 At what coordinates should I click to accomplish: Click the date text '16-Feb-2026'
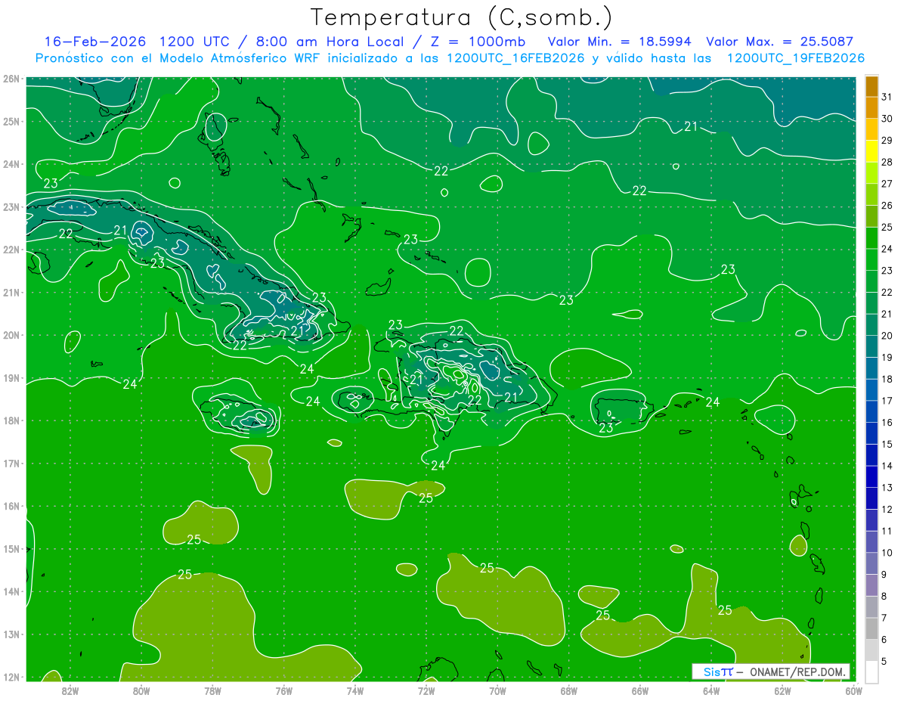pyautogui.click(x=94, y=42)
